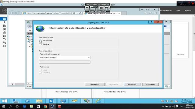Click the Anterior button

tap(95, 84)
